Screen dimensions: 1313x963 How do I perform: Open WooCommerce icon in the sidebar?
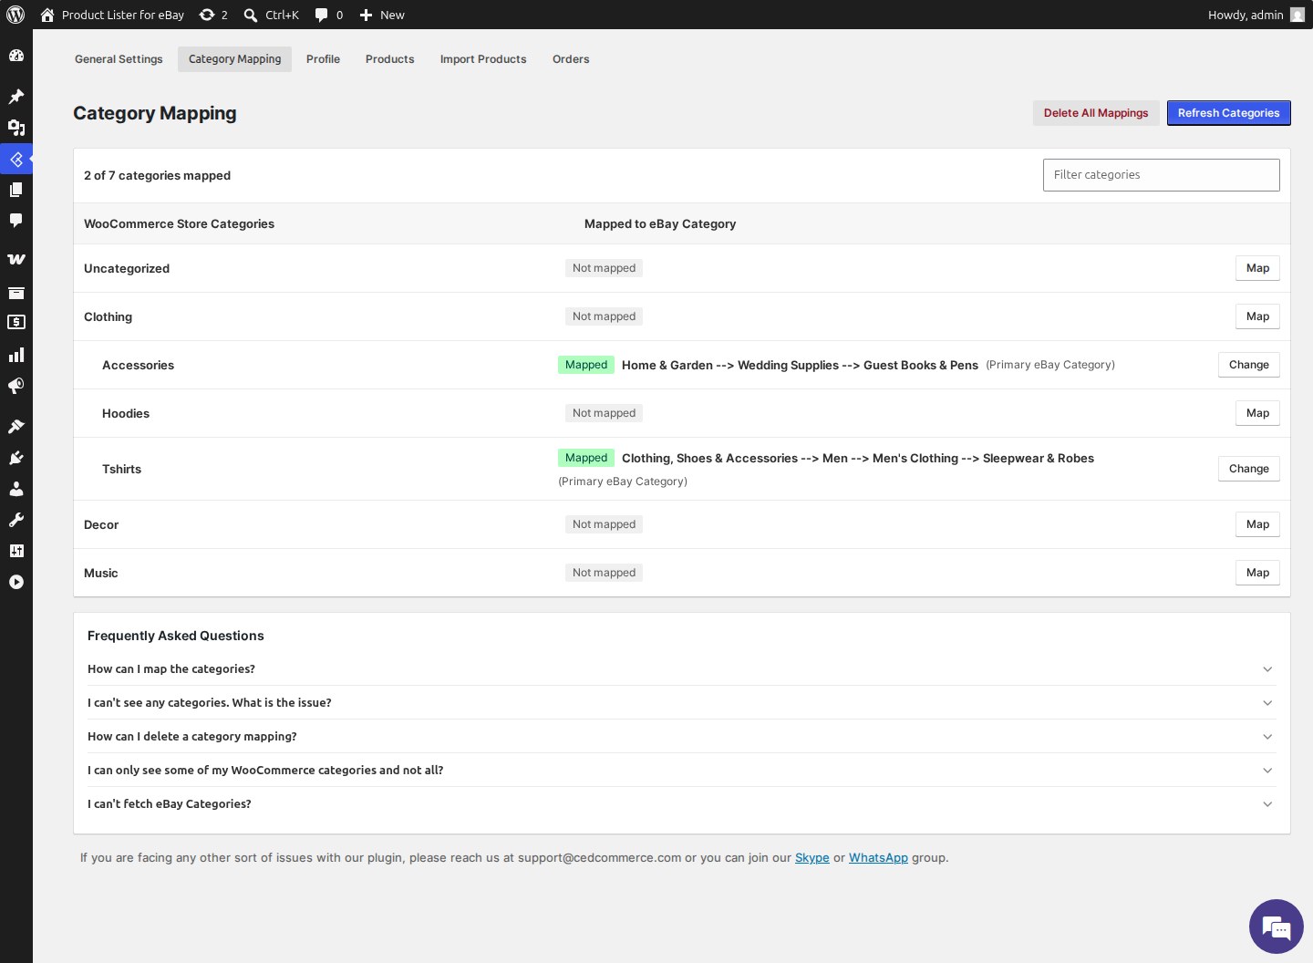coord(16,259)
